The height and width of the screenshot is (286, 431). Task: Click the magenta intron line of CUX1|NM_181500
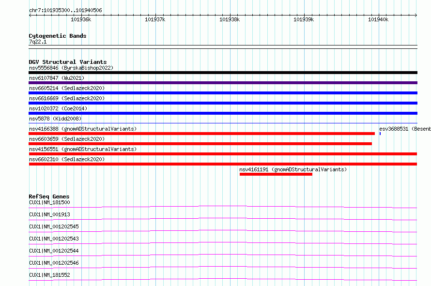pos(223,206)
